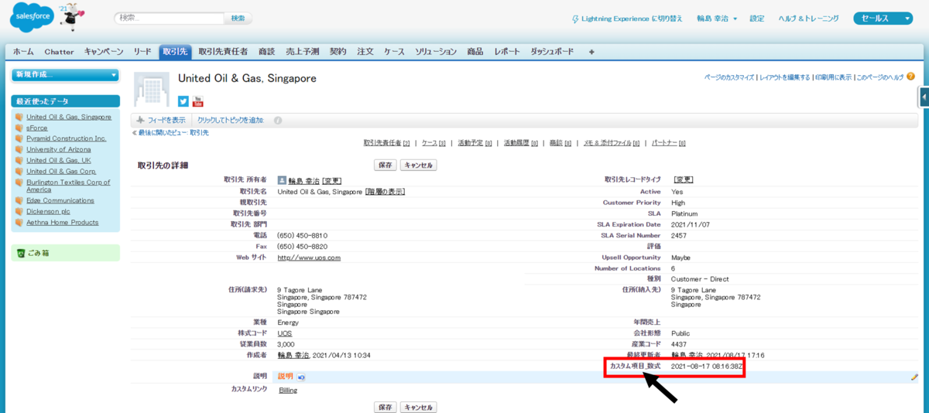929x413 pixels.
Task: Click レイアウトを編集する link
Action: pyautogui.click(x=784, y=77)
